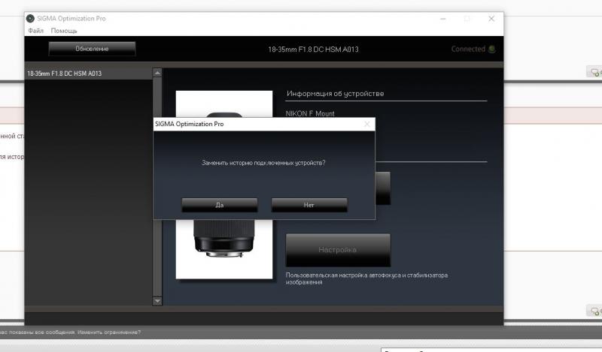Image resolution: width=602 pixels, height=352 pixels.
Task: Close the SIGMA Optimization Pro main window
Action: coord(491,18)
